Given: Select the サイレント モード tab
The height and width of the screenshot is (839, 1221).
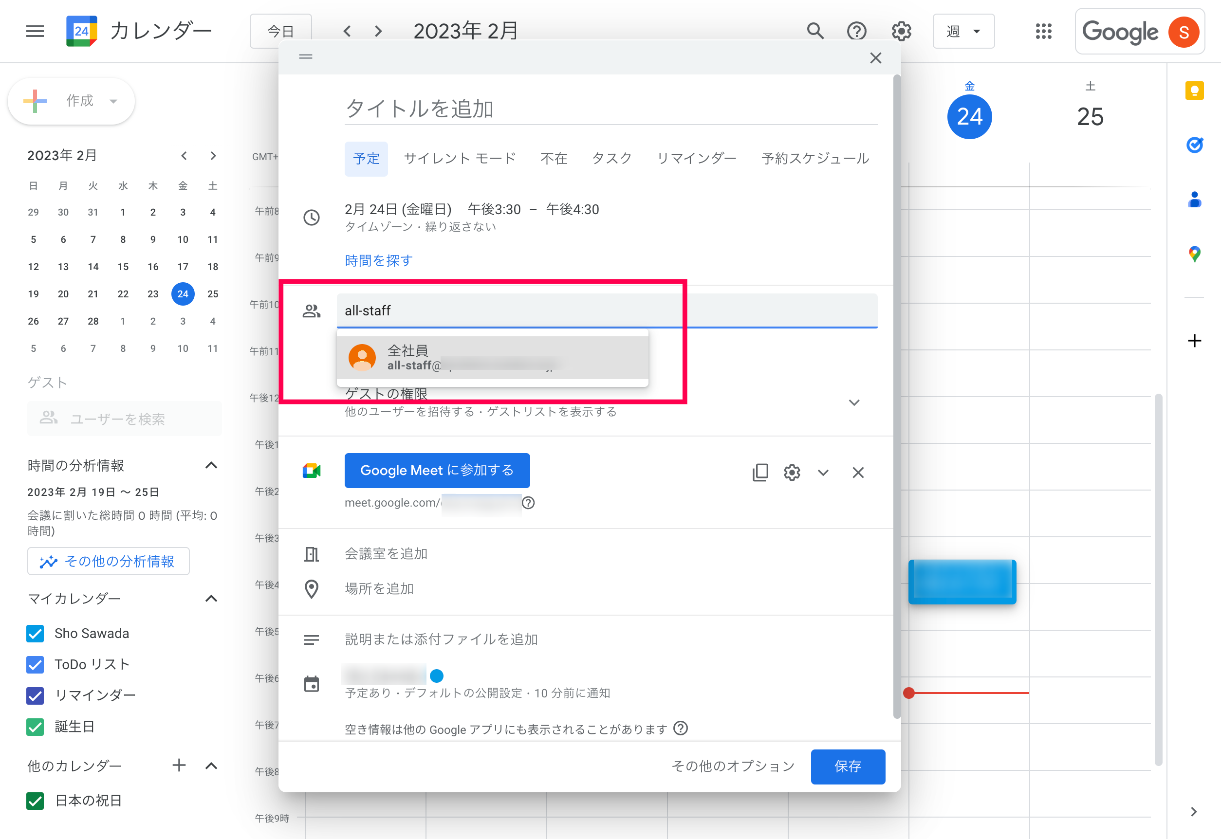Looking at the screenshot, I should point(460,158).
